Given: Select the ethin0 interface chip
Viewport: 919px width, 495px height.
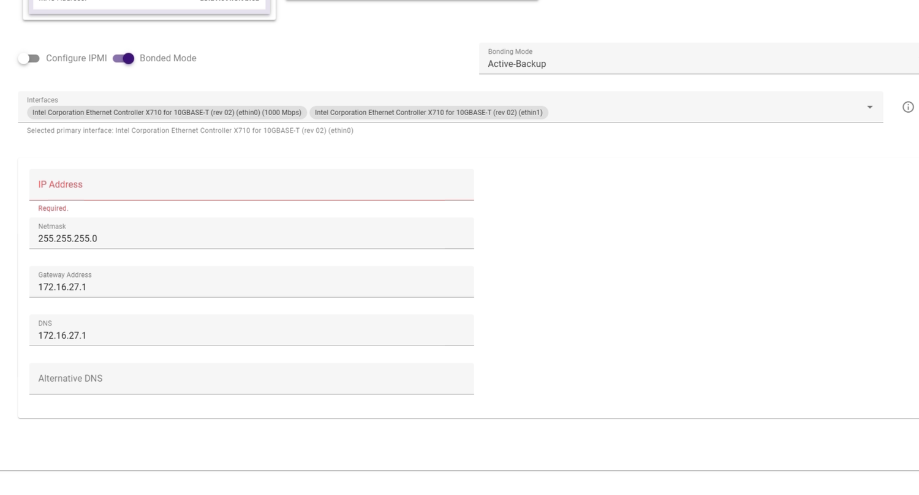Looking at the screenshot, I should 165,112.
